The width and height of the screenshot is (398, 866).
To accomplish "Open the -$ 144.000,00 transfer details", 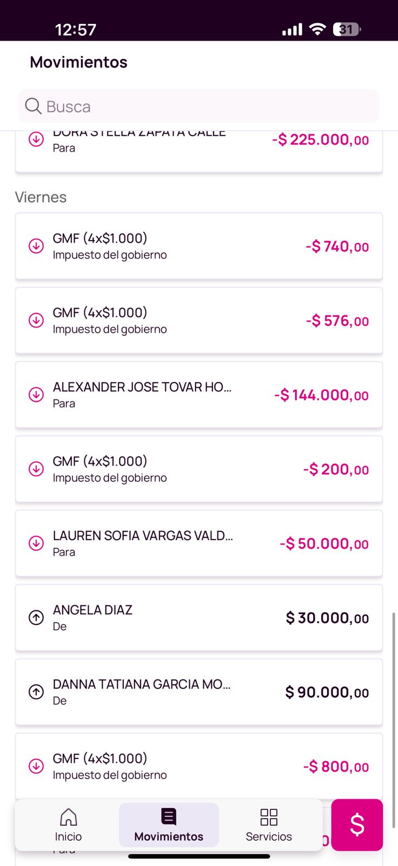I will click(x=198, y=395).
